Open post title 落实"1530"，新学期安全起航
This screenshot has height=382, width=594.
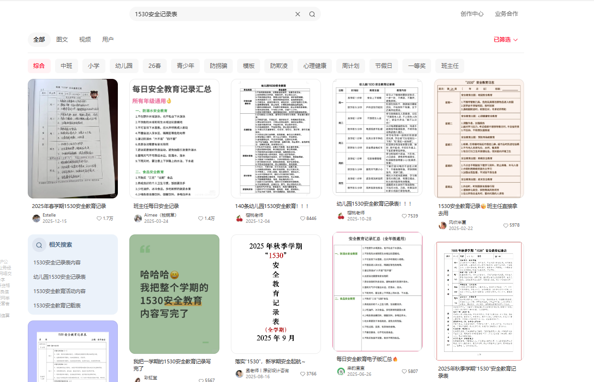(270, 361)
